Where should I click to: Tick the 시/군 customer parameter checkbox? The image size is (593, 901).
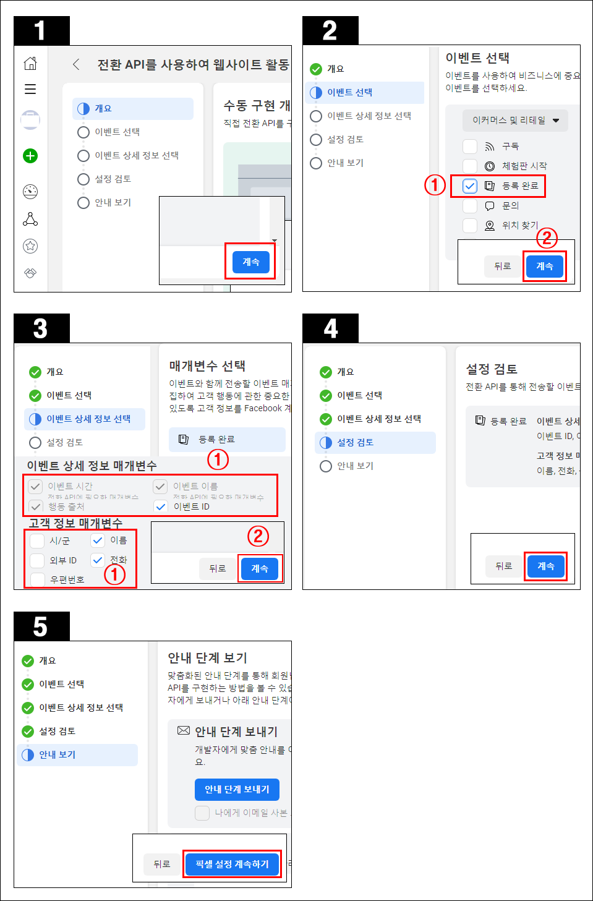(x=37, y=540)
